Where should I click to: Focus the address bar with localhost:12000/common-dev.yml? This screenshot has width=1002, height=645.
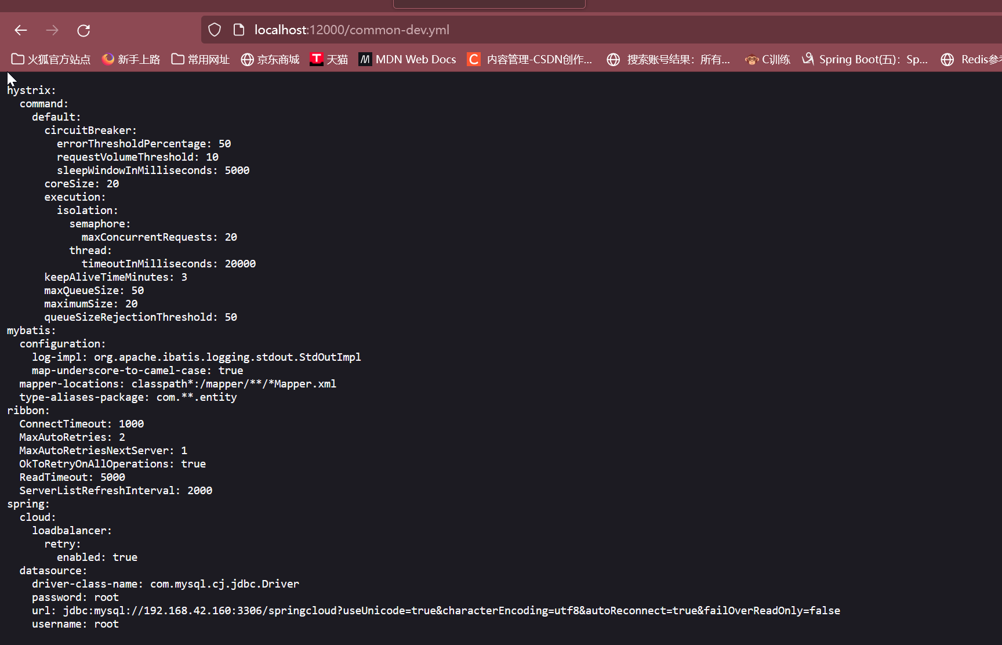click(601, 30)
